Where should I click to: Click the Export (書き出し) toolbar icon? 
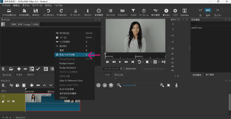166,11
